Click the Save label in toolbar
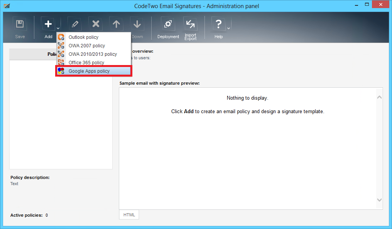This screenshot has height=229, width=392. pyautogui.click(x=20, y=37)
